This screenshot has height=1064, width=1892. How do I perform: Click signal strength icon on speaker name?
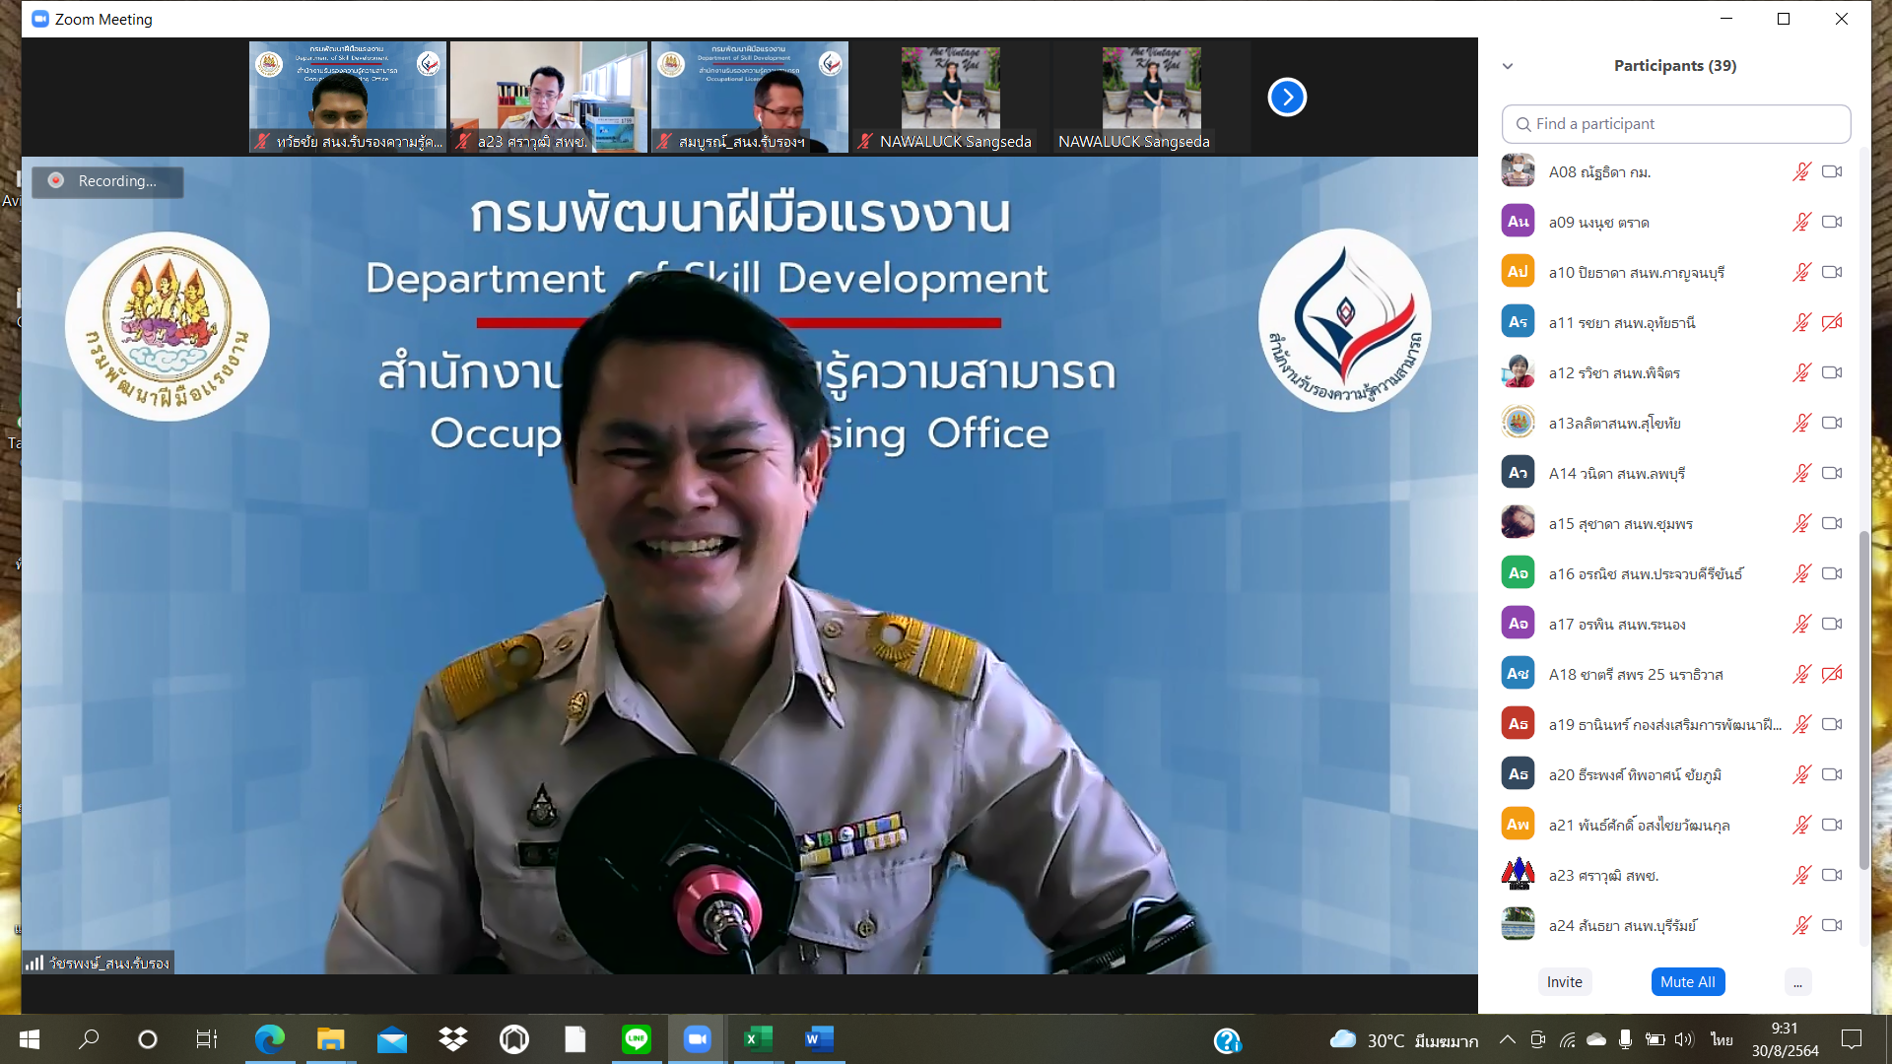tap(34, 963)
